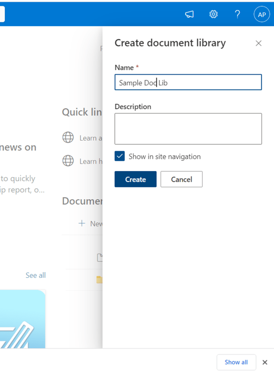Click the Show all button

pos(236,362)
